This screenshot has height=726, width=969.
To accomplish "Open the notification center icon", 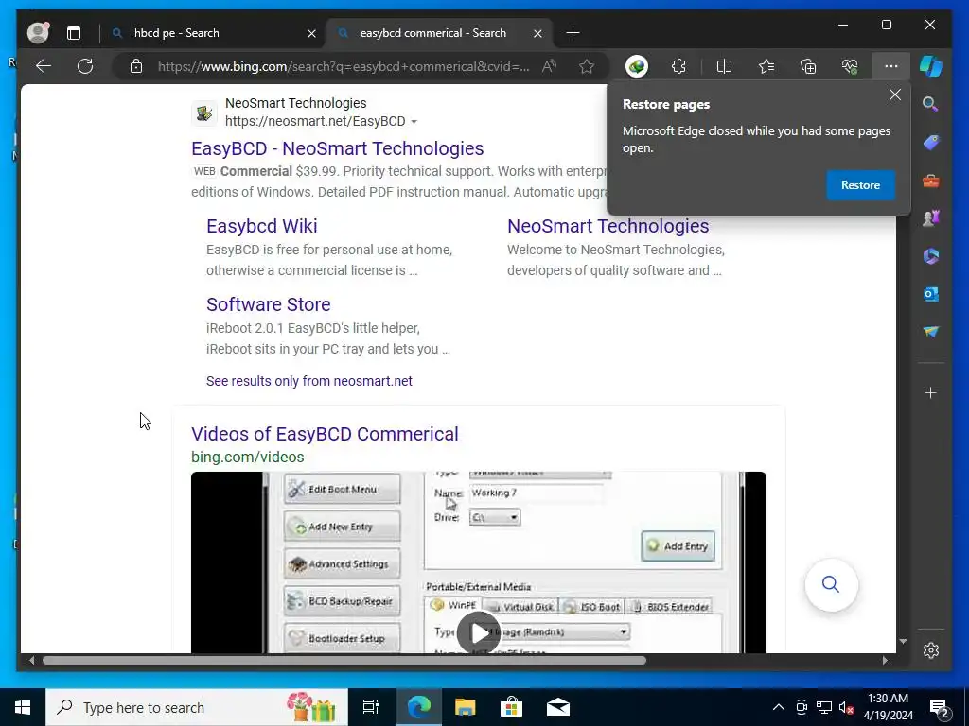I will (940, 708).
